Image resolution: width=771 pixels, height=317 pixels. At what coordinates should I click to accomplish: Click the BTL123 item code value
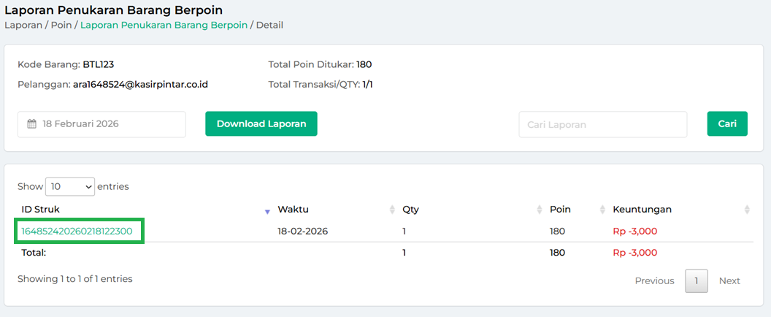coord(99,64)
